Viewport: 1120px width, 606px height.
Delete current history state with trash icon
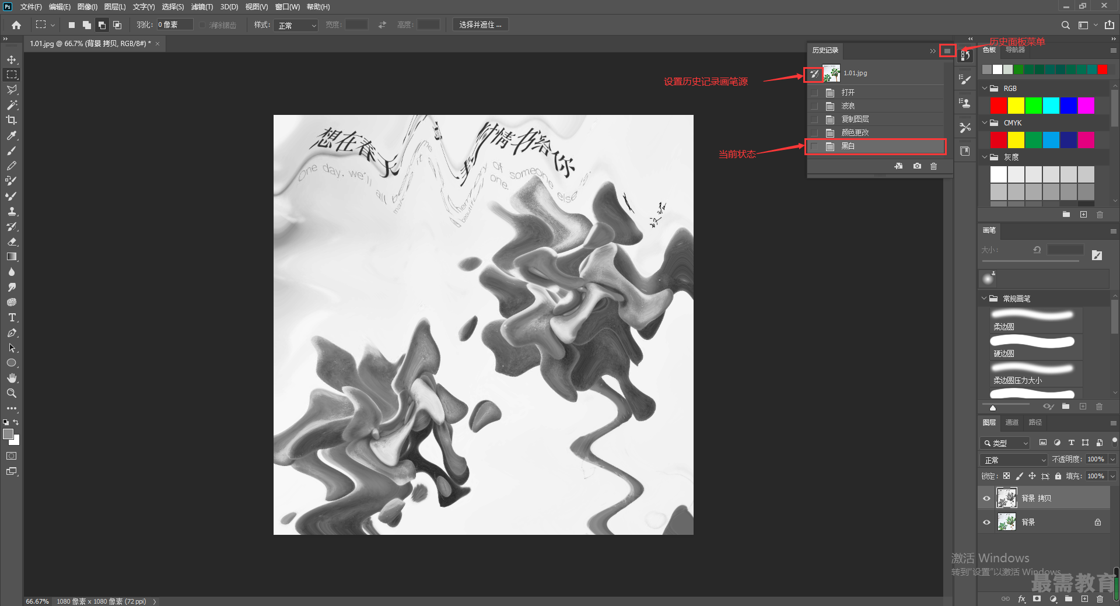[933, 166]
